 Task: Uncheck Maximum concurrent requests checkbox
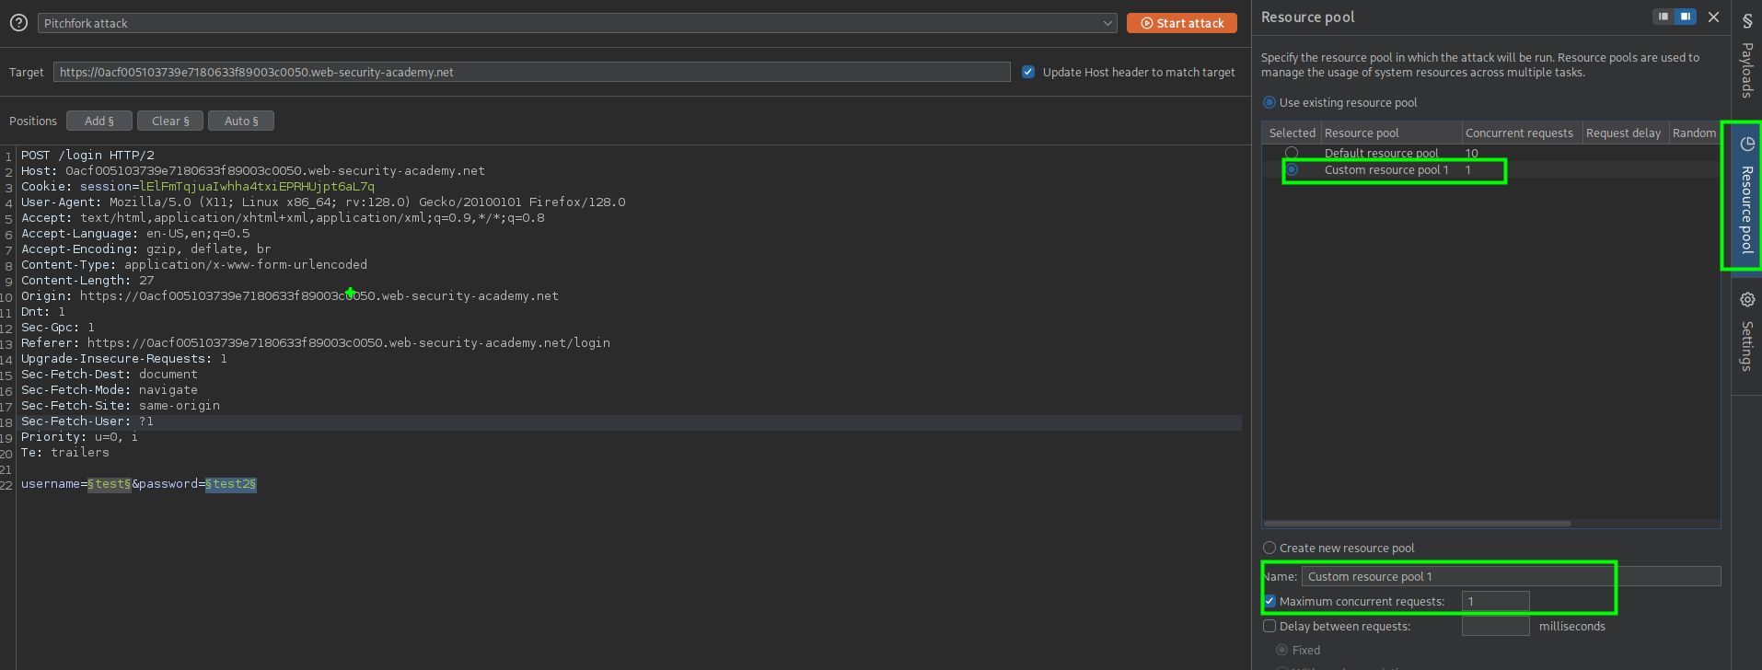click(x=1269, y=601)
